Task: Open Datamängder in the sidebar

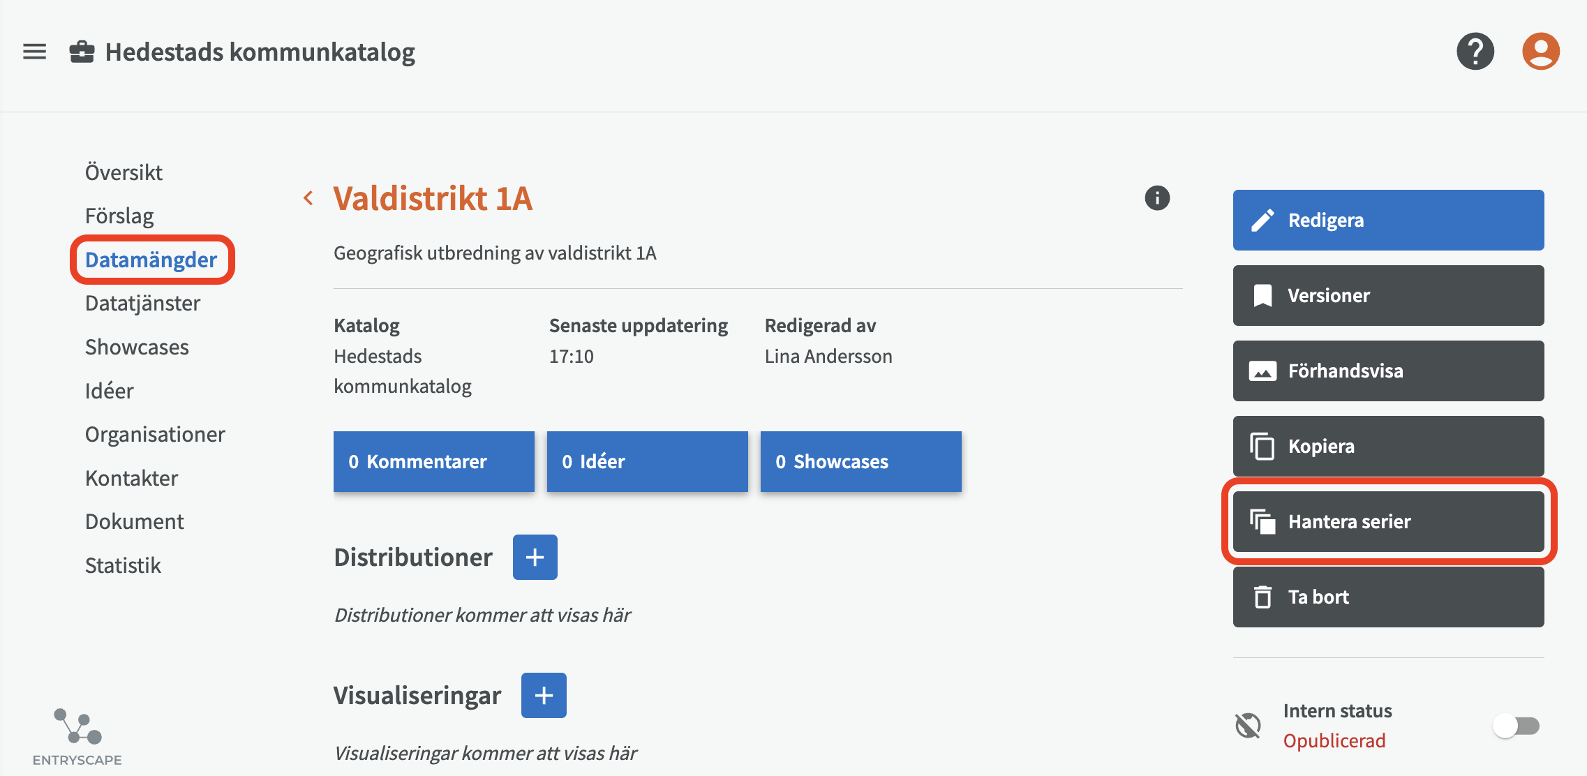Action: [151, 260]
